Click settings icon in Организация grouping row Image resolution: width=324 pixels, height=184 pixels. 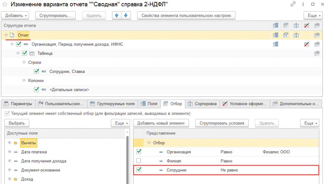(317, 44)
